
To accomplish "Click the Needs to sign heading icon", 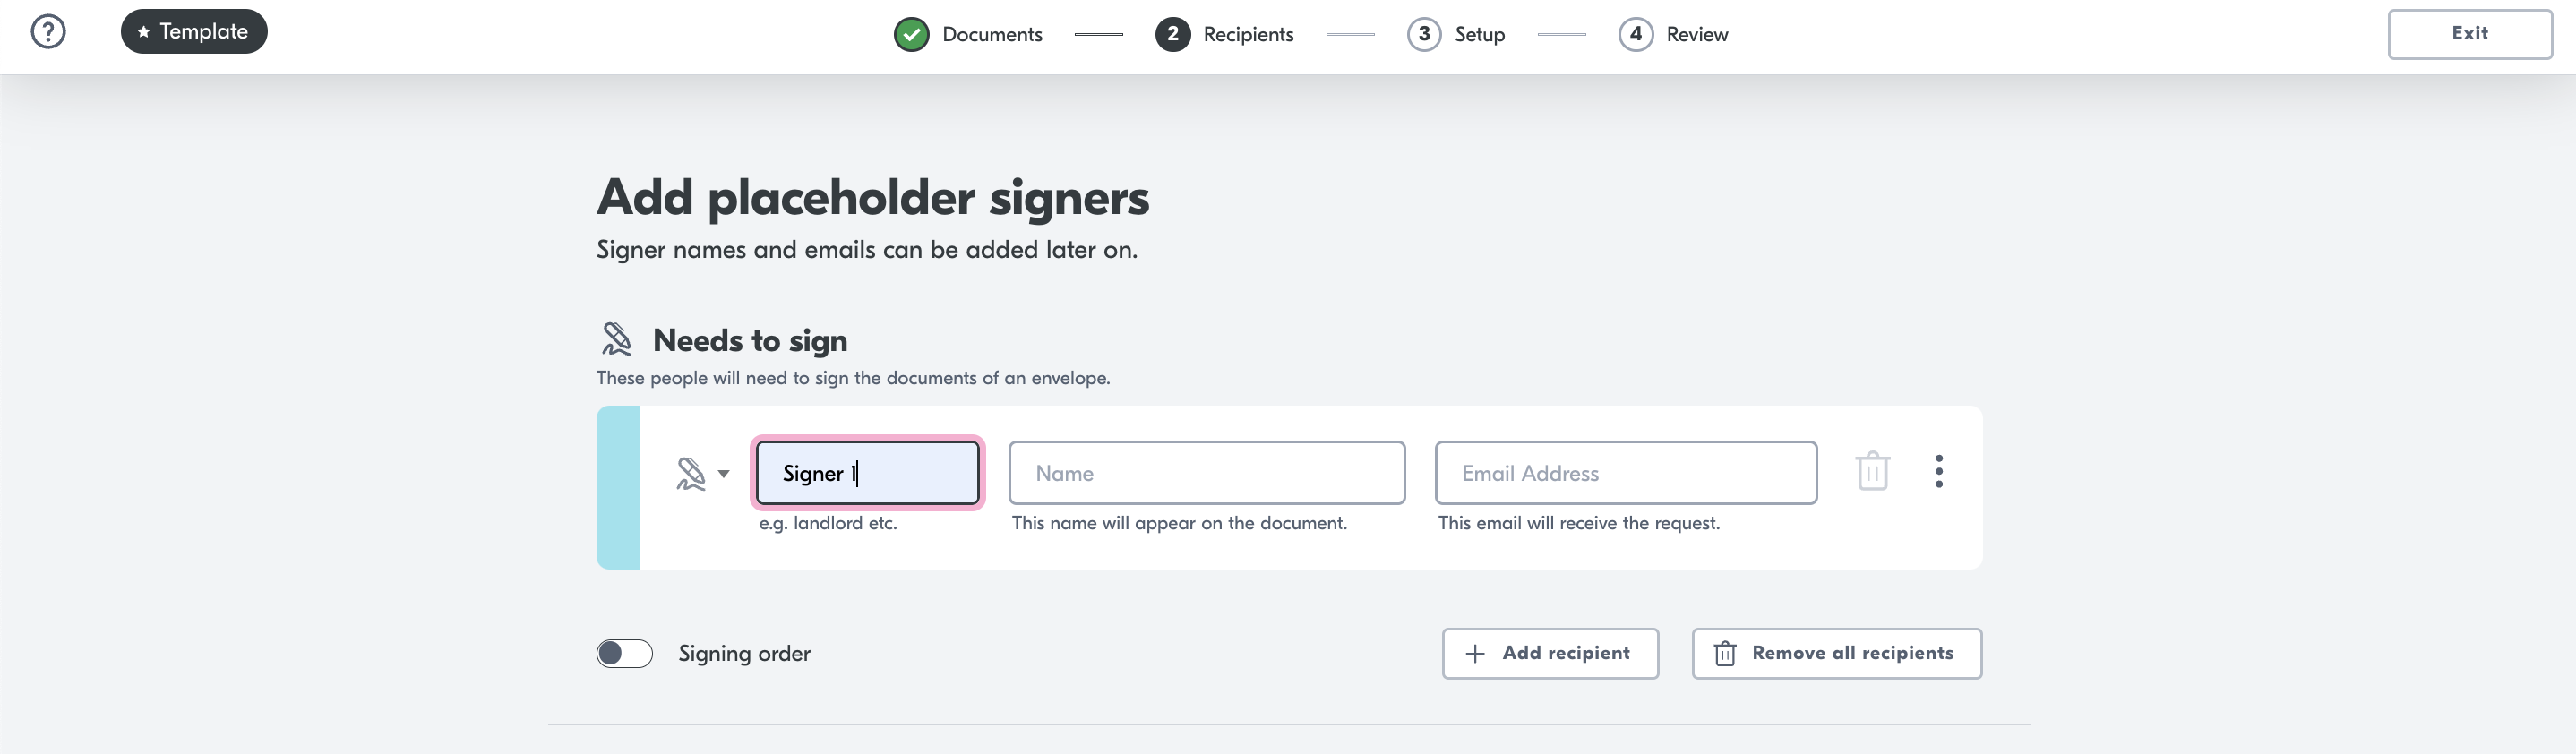I will point(616,339).
